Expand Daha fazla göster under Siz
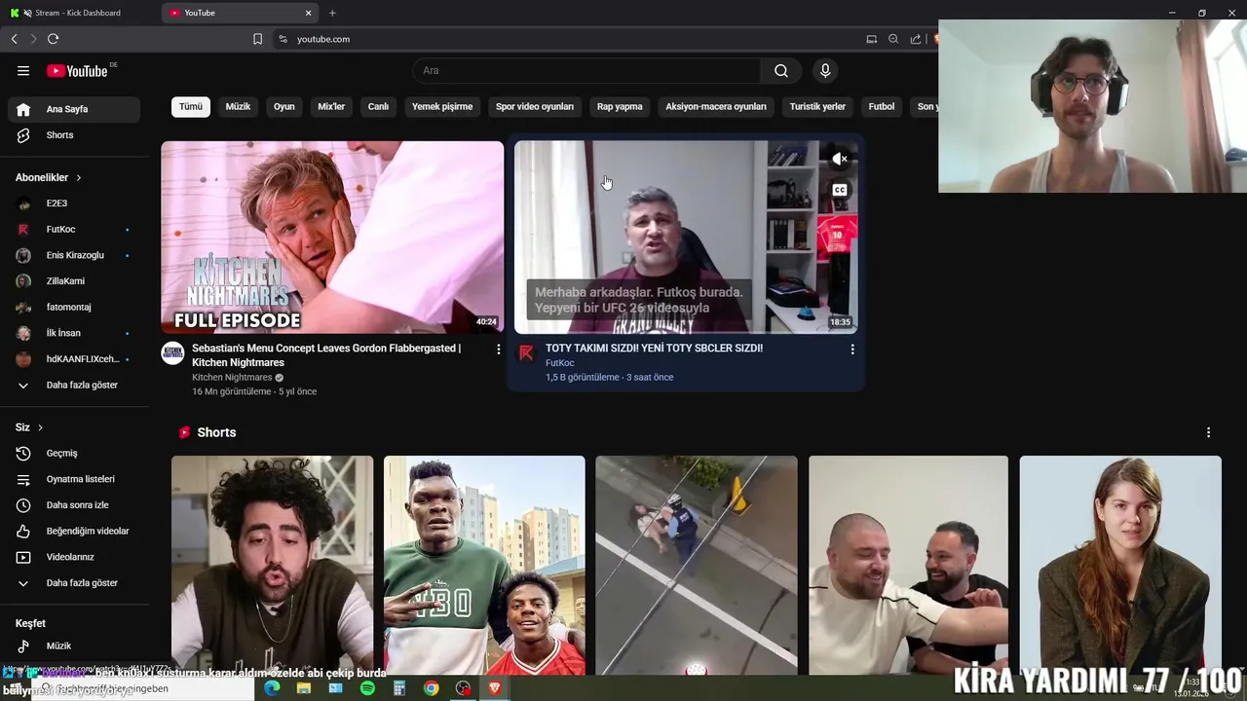Image resolution: width=1247 pixels, height=701 pixels. pos(74,583)
